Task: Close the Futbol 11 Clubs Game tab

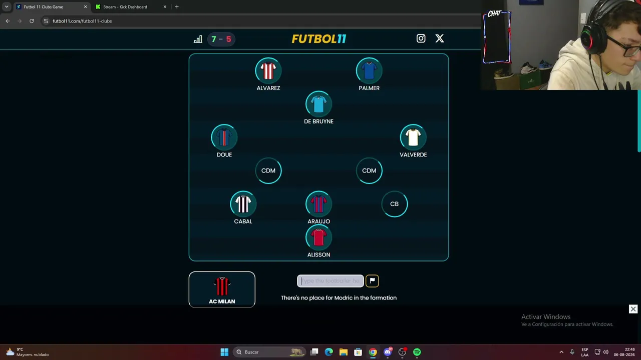Action: (x=85, y=7)
